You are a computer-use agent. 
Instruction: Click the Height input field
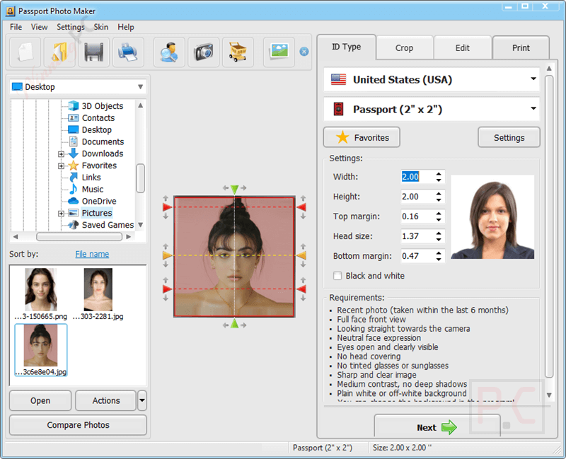(417, 197)
